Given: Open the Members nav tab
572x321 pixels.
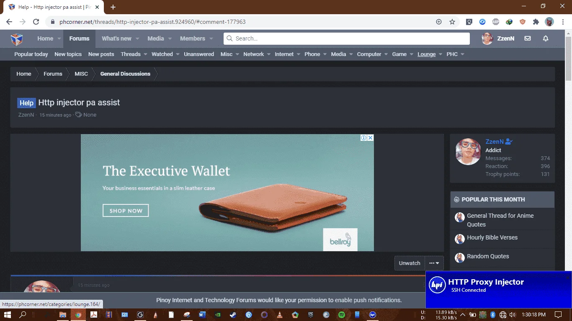Looking at the screenshot, I should (x=193, y=38).
